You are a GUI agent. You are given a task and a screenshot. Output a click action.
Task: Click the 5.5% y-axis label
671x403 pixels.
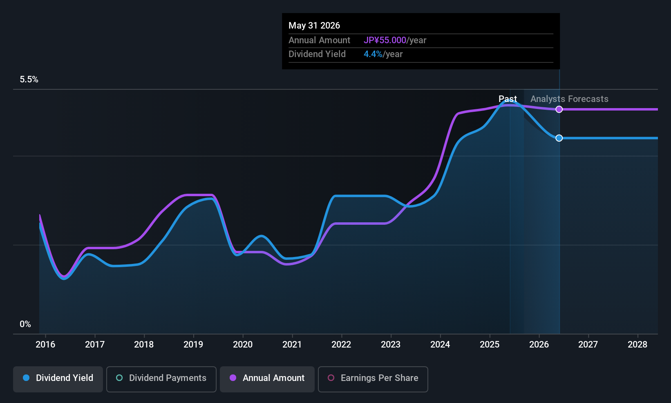click(x=29, y=80)
